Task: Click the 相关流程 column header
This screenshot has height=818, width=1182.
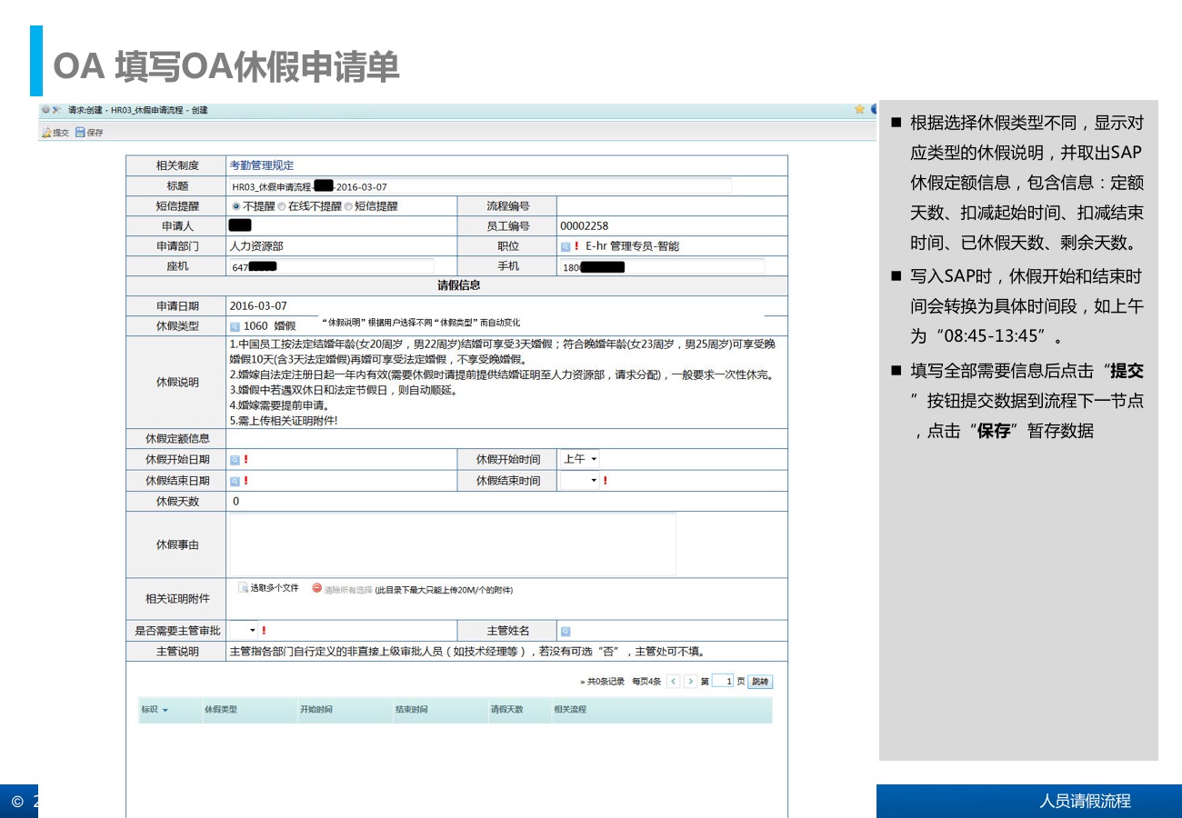Action: [x=570, y=710]
